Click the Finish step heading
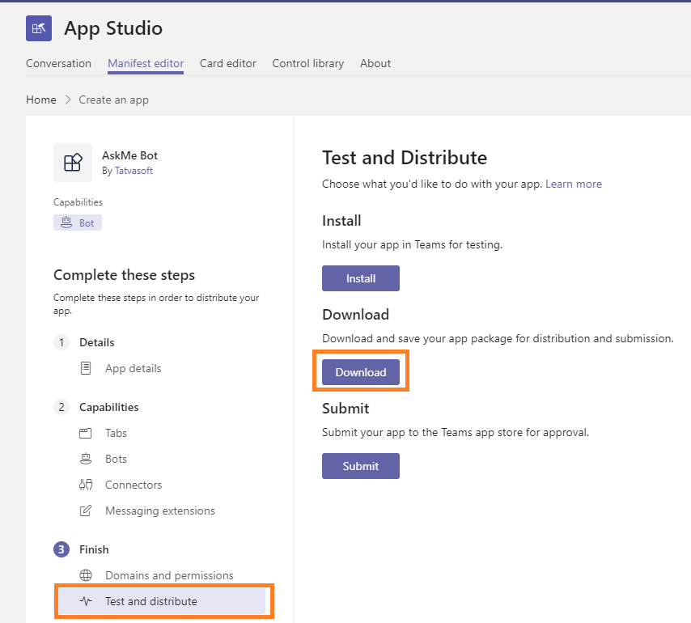The height and width of the screenshot is (623, 691). (94, 549)
